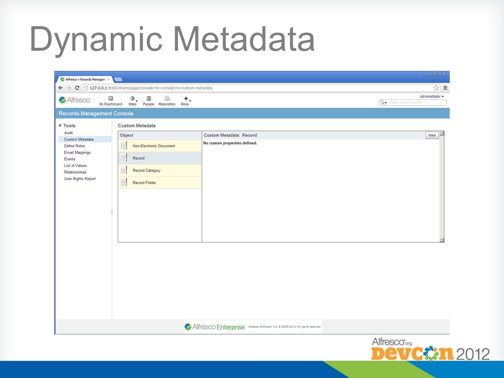Select Record Category object
Viewport: 504px width, 378px height.
pyautogui.click(x=160, y=170)
